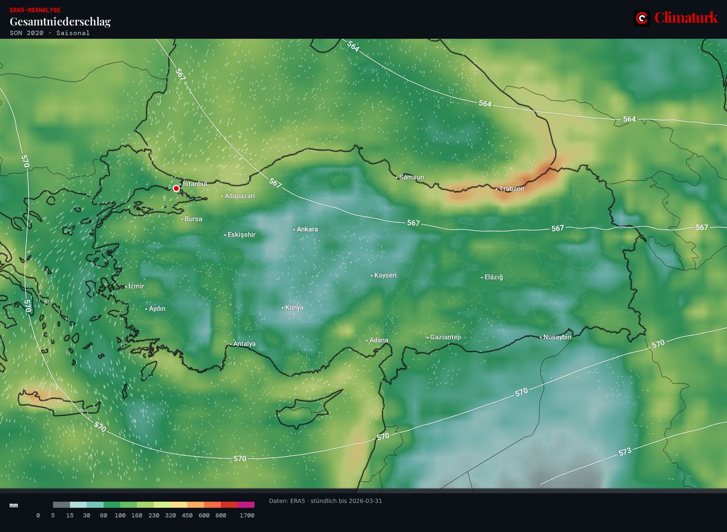Click the gray 0–5 mm legend swatch
The width and height of the screenshot is (727, 532).
[61, 504]
